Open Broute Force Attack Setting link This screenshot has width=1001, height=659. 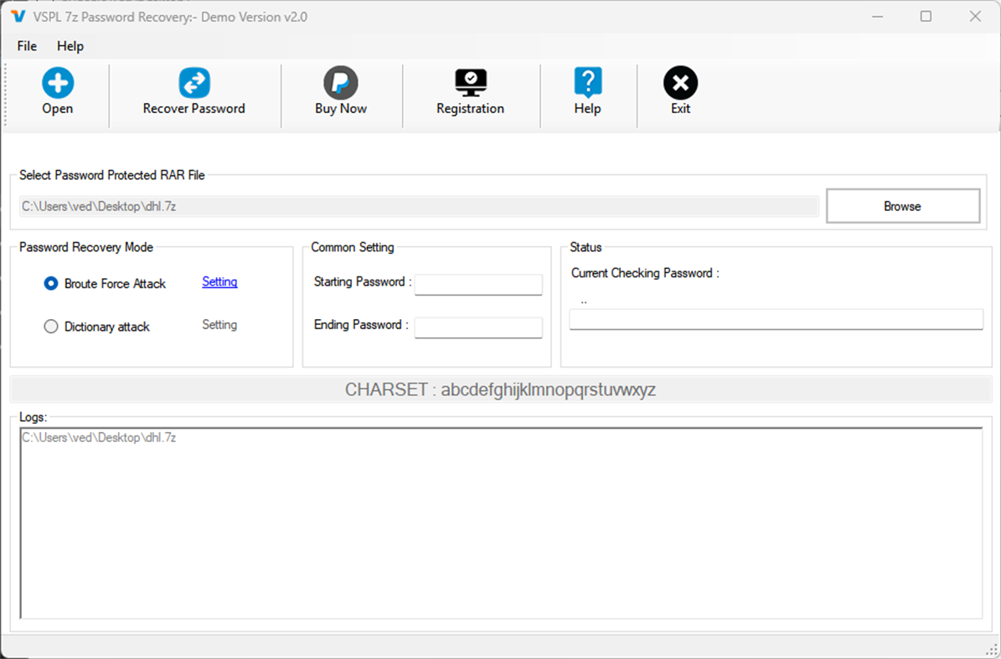(x=219, y=282)
